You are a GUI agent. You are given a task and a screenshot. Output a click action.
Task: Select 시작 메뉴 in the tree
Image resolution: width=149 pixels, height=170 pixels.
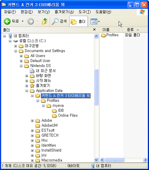[x=44, y=81]
